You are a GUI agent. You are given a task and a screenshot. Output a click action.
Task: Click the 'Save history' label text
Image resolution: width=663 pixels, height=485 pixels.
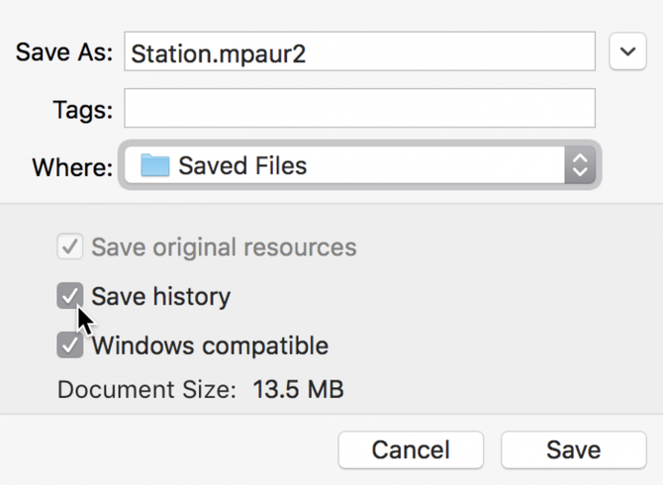coord(160,296)
